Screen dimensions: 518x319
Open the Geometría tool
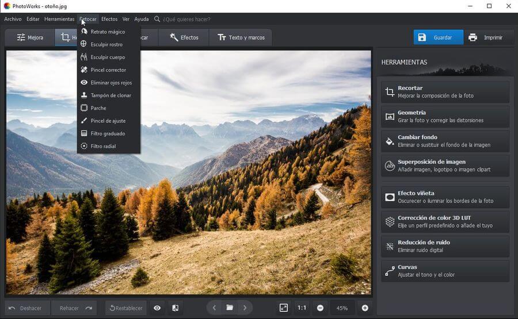click(x=445, y=117)
